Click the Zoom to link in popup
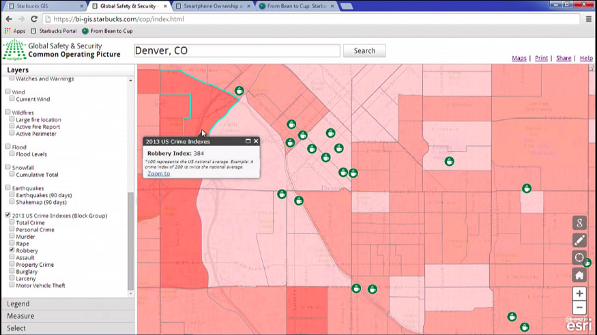 [159, 173]
